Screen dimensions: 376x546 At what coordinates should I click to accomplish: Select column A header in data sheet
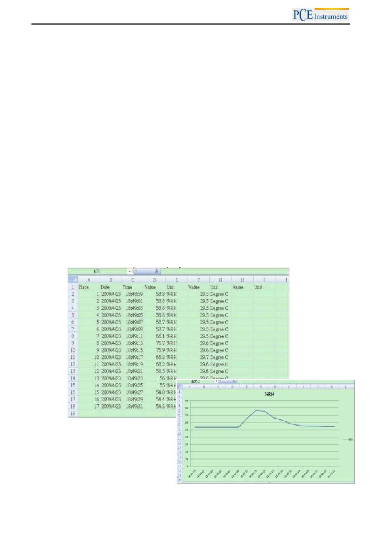[89, 280]
